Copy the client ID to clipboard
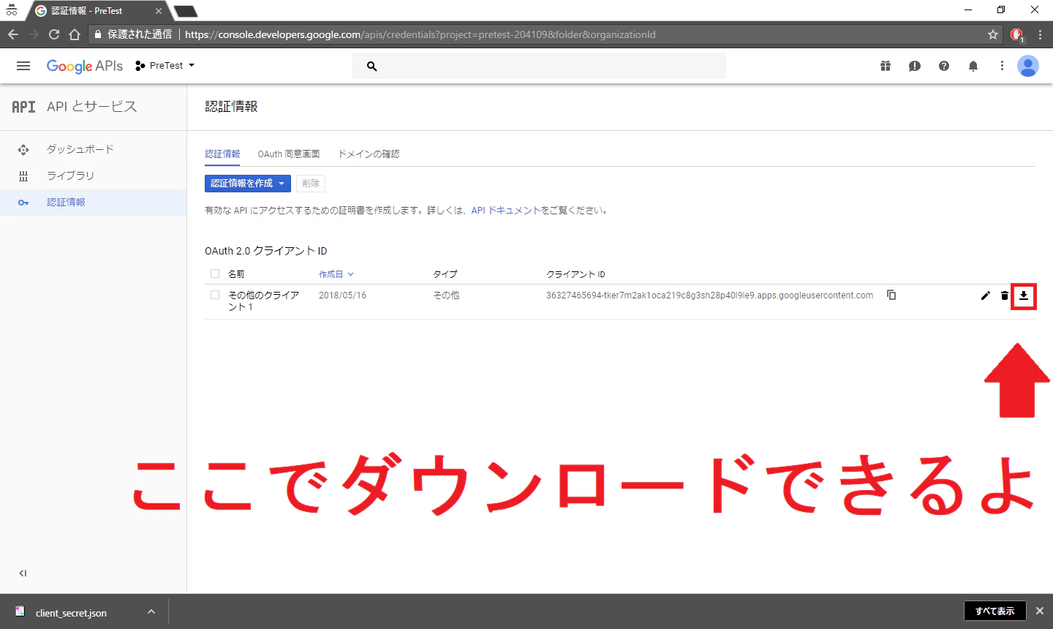Image resolution: width=1053 pixels, height=629 pixels. (x=891, y=295)
